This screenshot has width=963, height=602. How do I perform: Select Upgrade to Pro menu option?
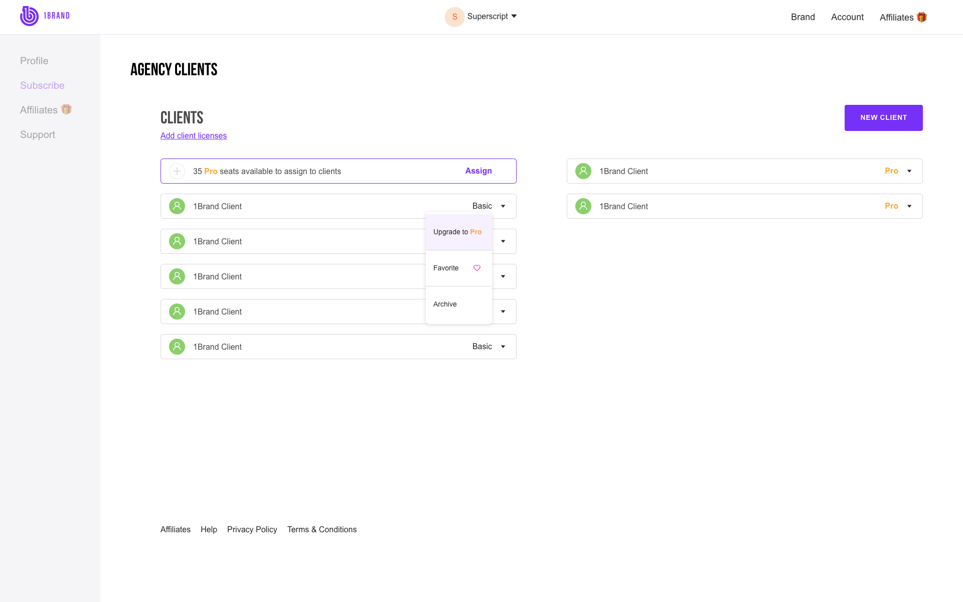[x=457, y=232]
